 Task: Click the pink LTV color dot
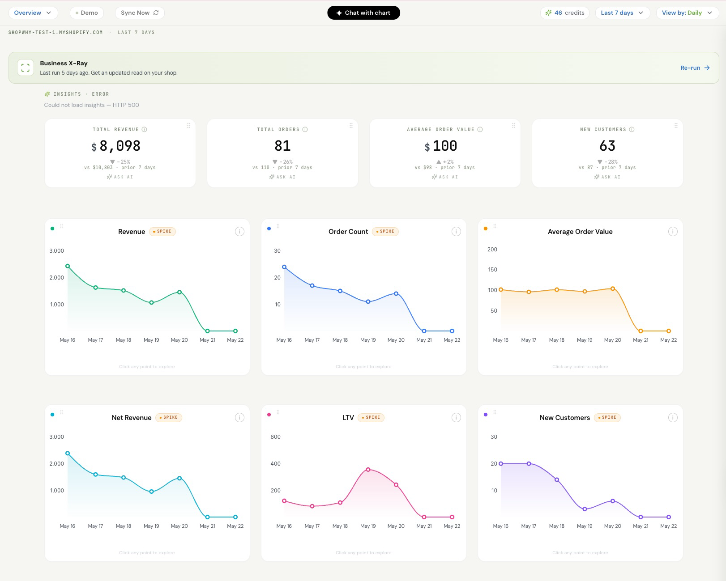tap(269, 415)
